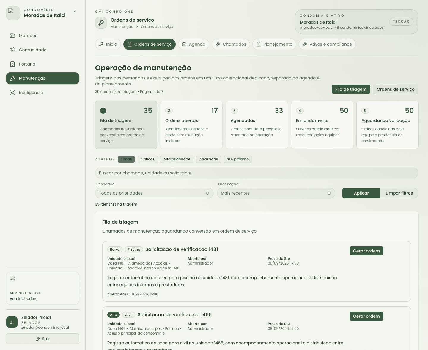This screenshot has height=350, width=428.
Task: Filter by SLA próximo shortcut
Action: click(238, 159)
